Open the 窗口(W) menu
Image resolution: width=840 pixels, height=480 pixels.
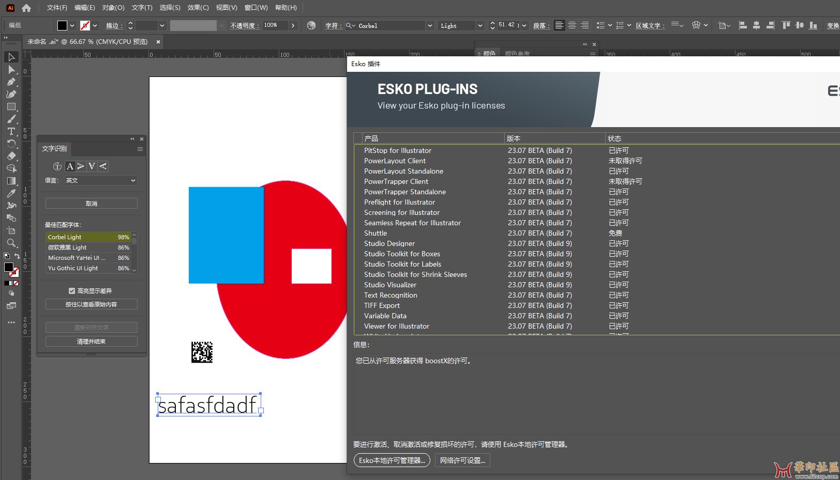click(256, 8)
